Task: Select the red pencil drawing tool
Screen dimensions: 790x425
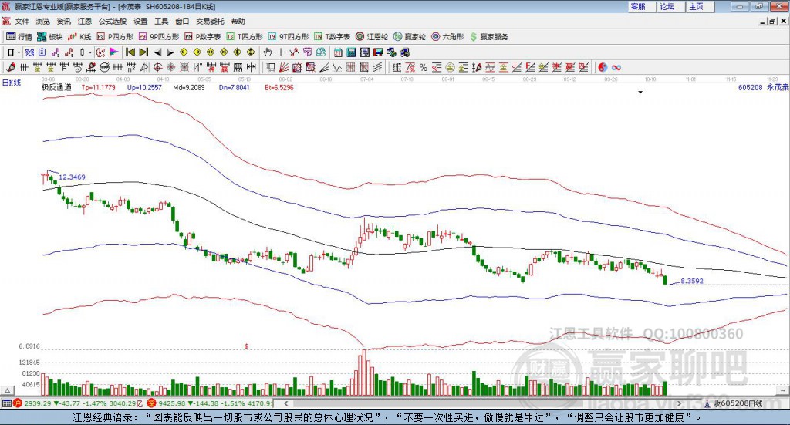Action: coord(11,67)
